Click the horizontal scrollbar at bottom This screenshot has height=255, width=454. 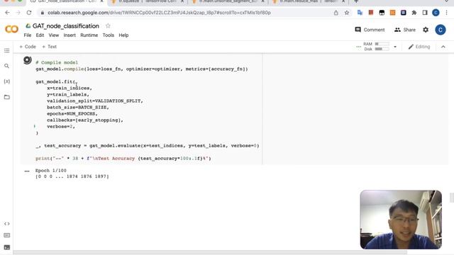210,252
